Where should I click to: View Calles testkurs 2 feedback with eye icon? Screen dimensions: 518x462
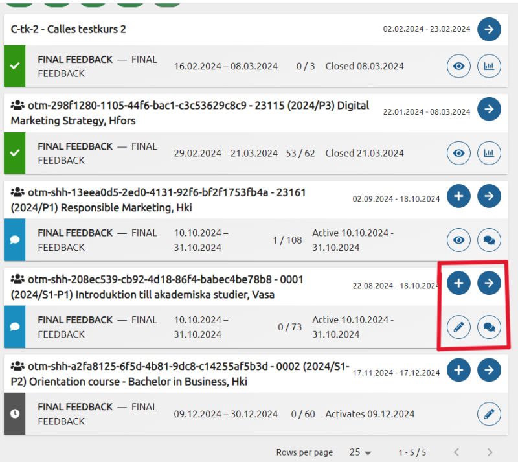(458, 66)
